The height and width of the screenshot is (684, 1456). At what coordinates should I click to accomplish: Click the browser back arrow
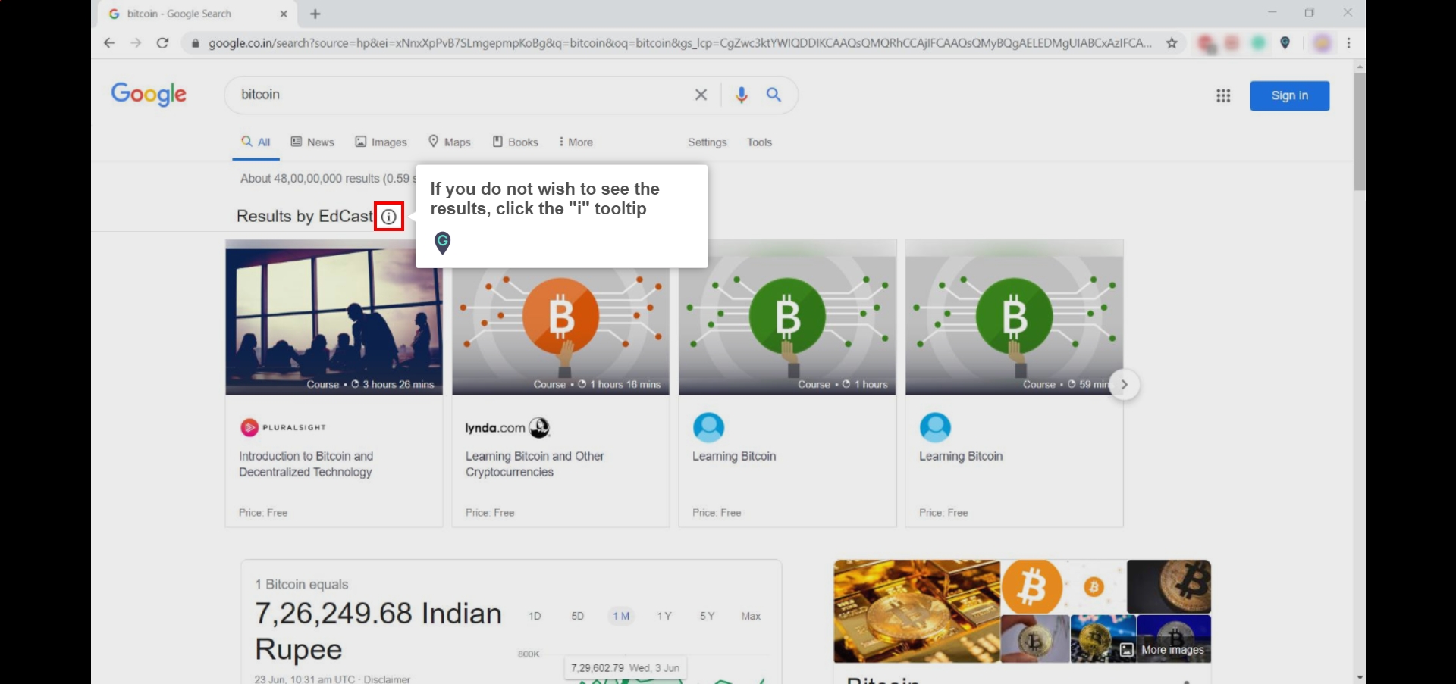coord(109,43)
